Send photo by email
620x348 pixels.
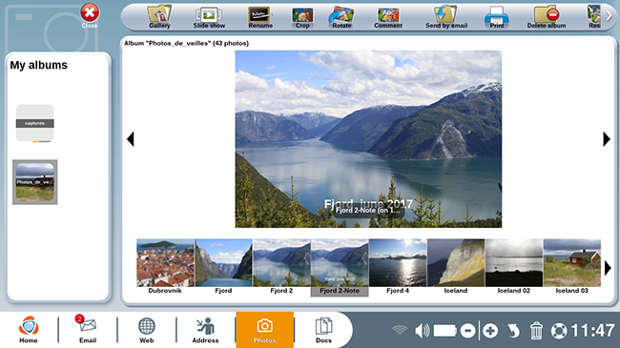click(x=446, y=17)
